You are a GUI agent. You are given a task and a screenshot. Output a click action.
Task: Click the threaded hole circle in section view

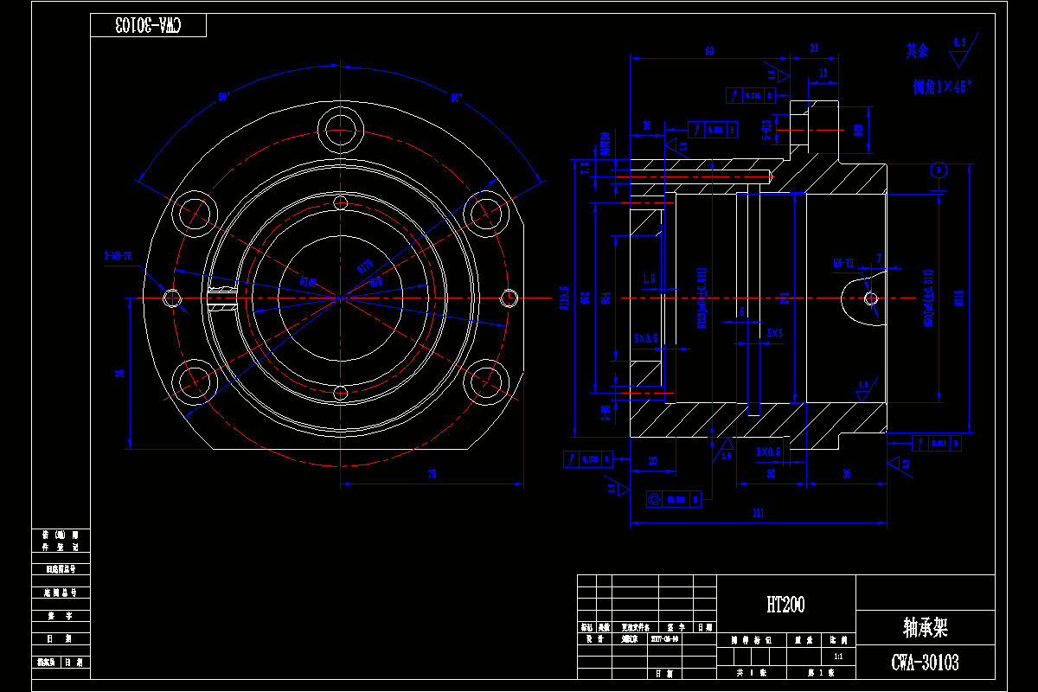coord(871,298)
